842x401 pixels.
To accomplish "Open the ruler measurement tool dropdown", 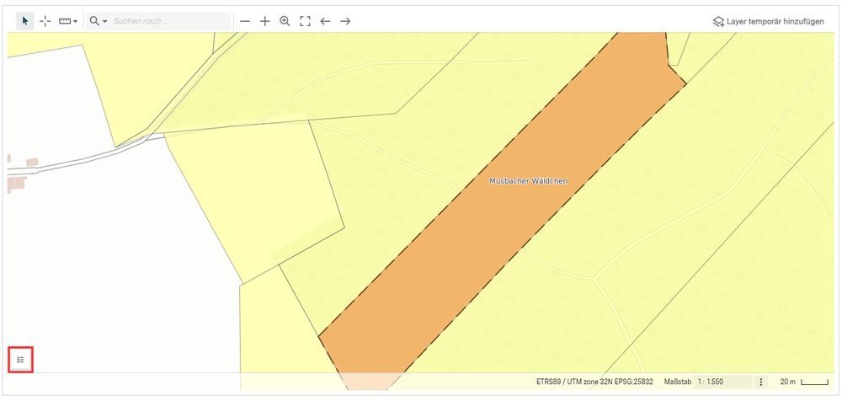I will [x=69, y=20].
